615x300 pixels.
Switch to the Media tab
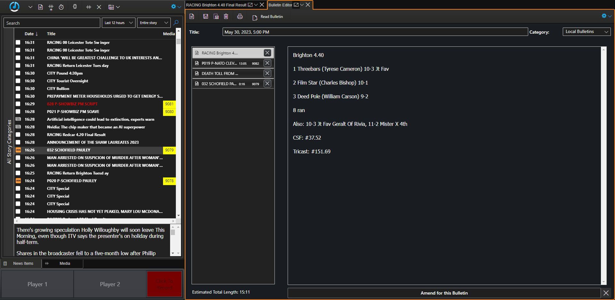click(64, 263)
